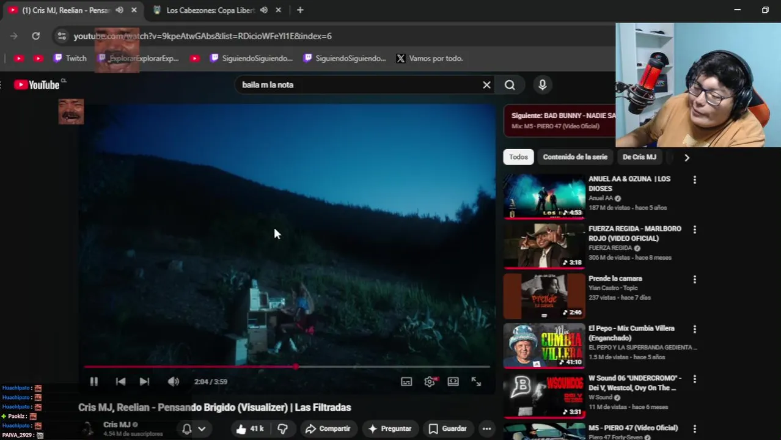Image resolution: width=781 pixels, height=440 pixels.
Task: Open the Twitch bookmark
Action: tap(70, 58)
